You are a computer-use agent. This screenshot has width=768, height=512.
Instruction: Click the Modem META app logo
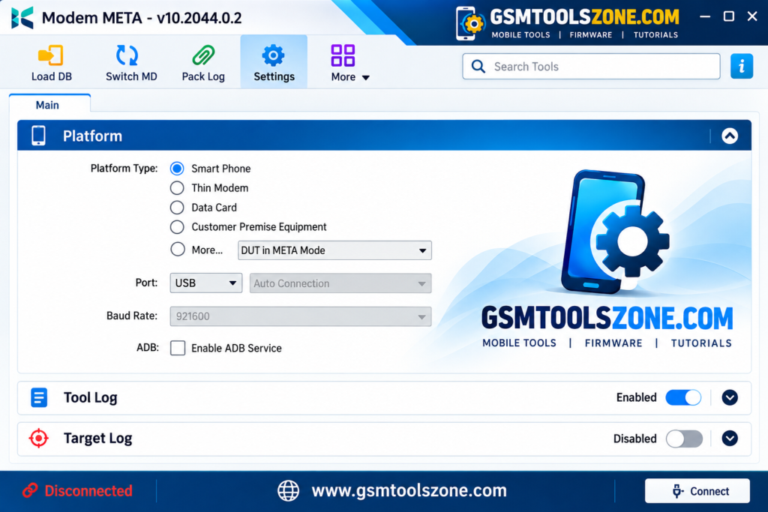point(22,18)
